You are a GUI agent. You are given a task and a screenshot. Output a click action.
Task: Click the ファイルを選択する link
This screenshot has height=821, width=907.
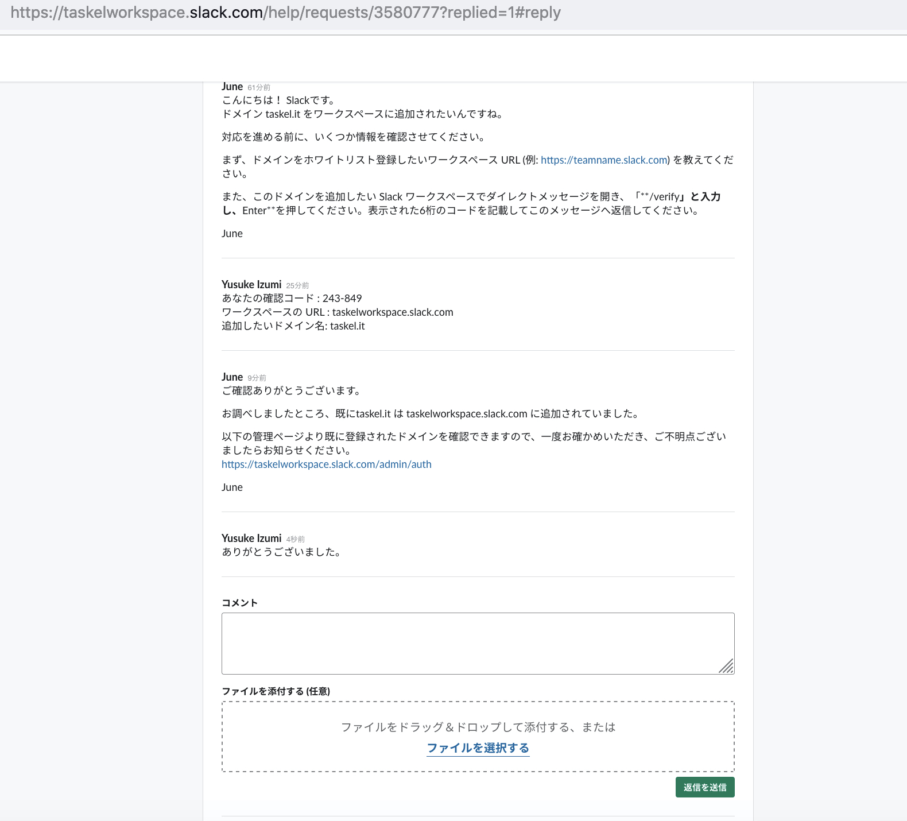tap(478, 748)
